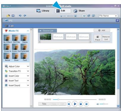The image size is (121, 111).
Task: Click effects panel scroll up arrow
Action: (x=31, y=29)
